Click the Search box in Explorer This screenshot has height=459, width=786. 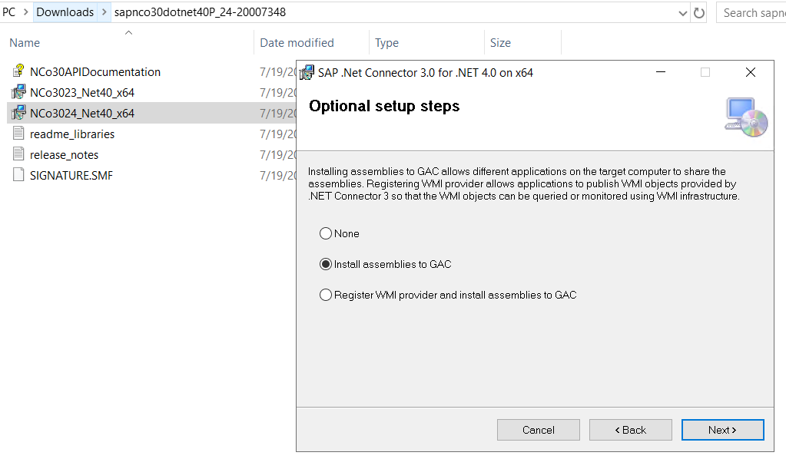tap(752, 12)
